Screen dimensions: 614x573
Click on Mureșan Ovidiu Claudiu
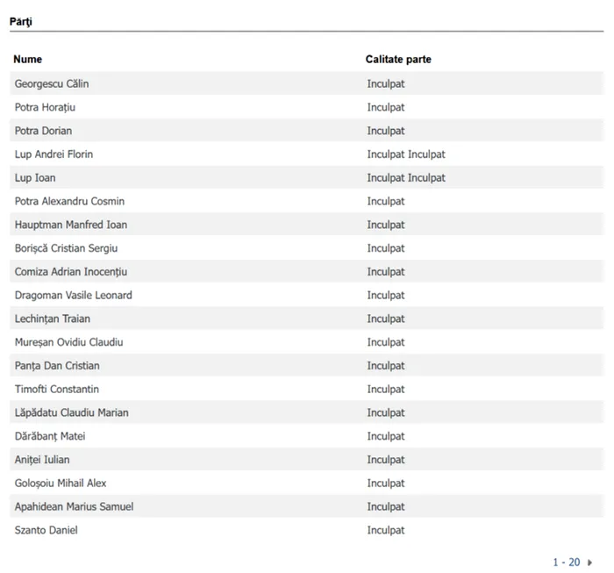[68, 342]
